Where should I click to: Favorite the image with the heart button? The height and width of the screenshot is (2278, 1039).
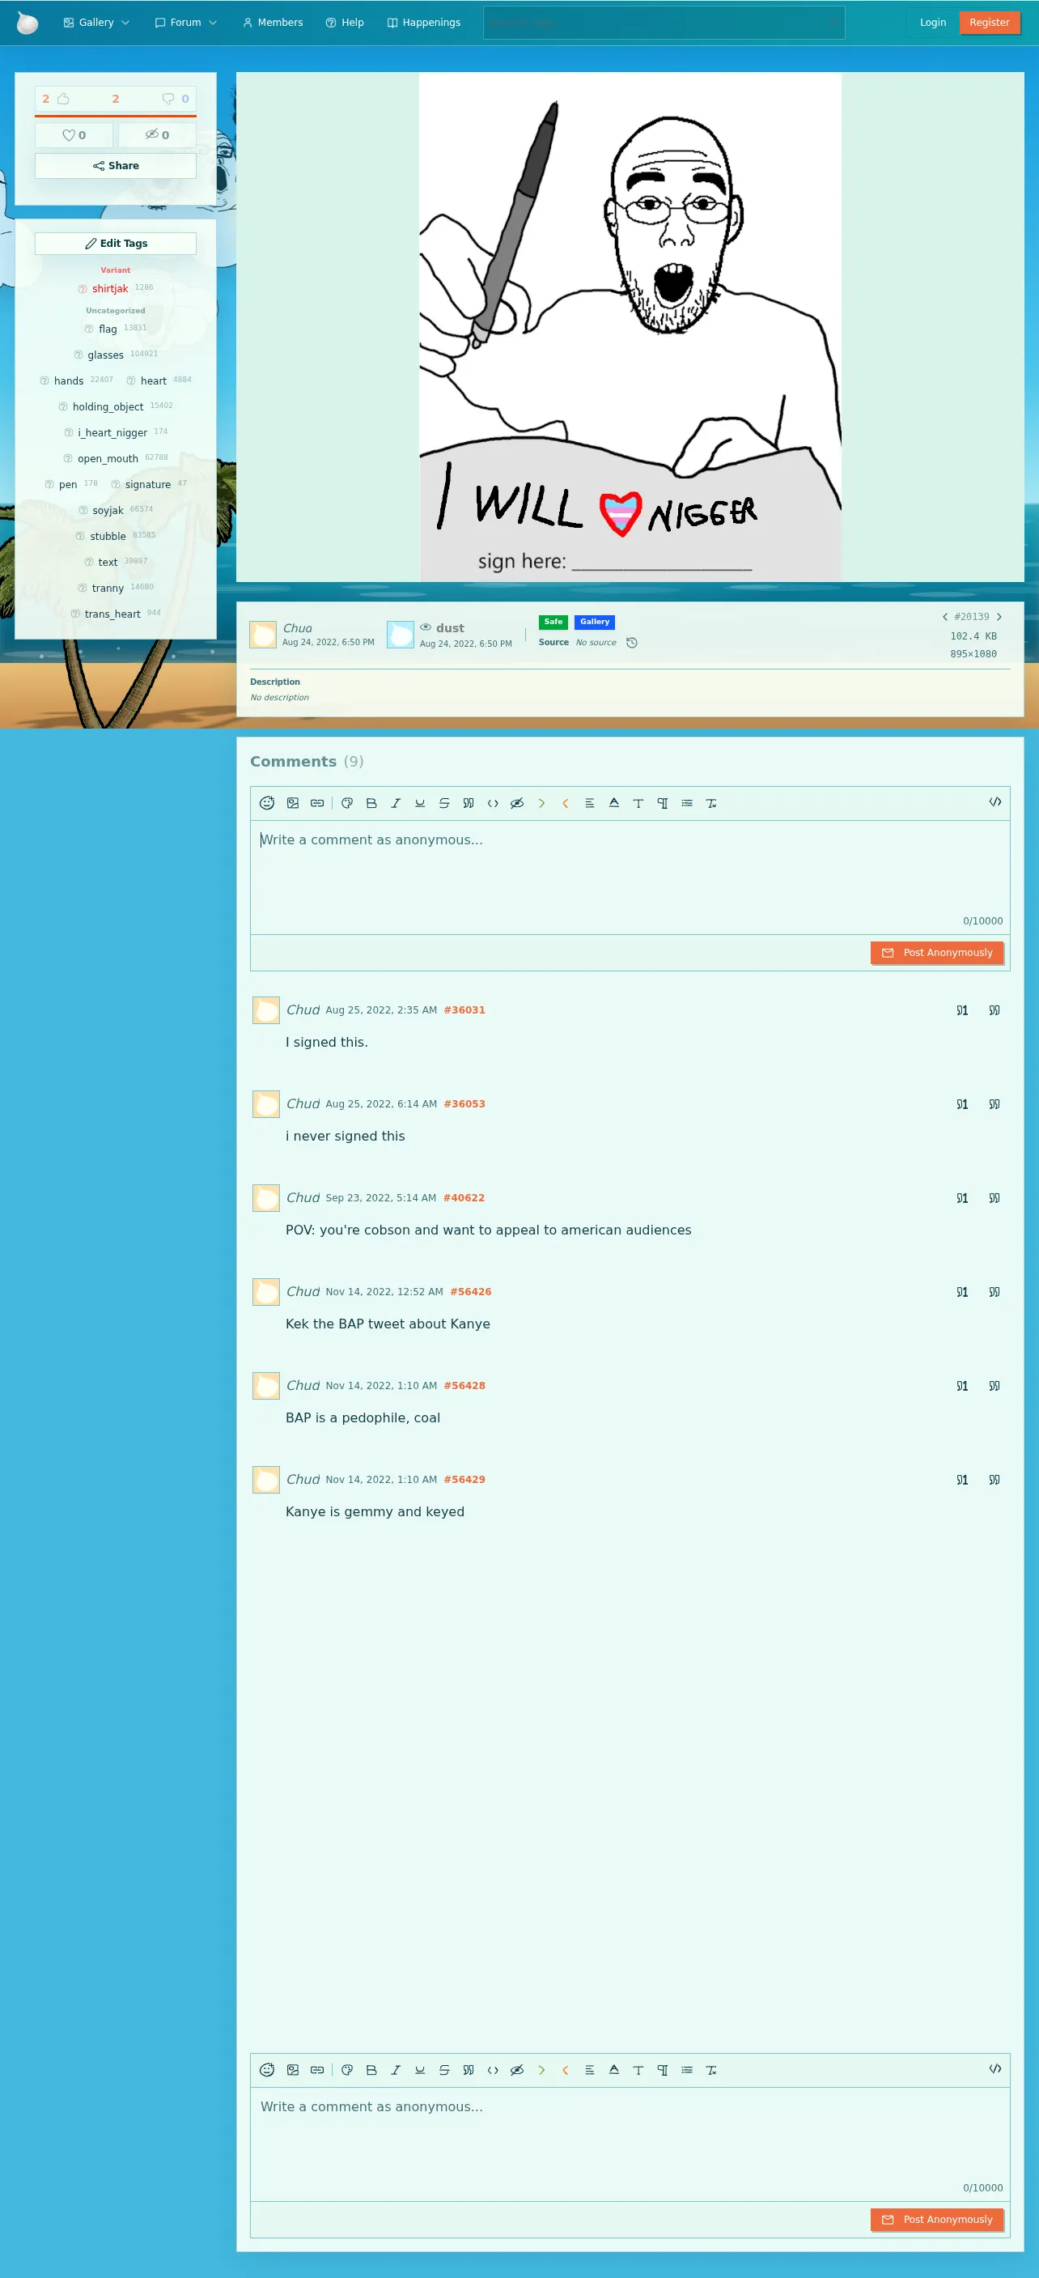click(74, 135)
